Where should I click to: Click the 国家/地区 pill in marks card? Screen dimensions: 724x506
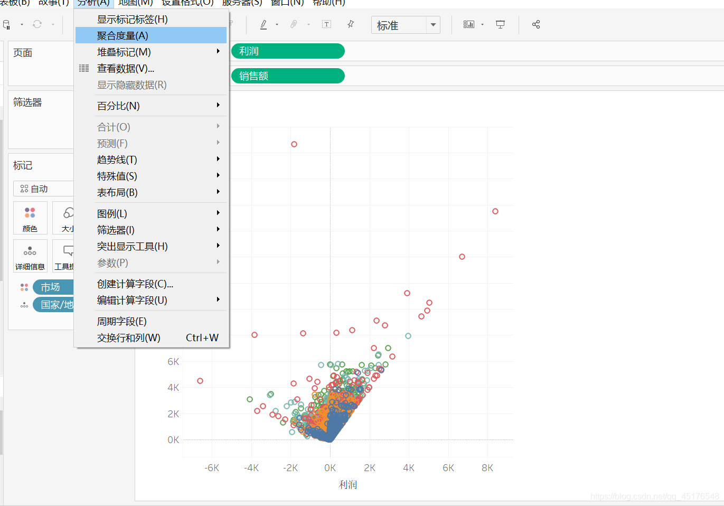53,305
